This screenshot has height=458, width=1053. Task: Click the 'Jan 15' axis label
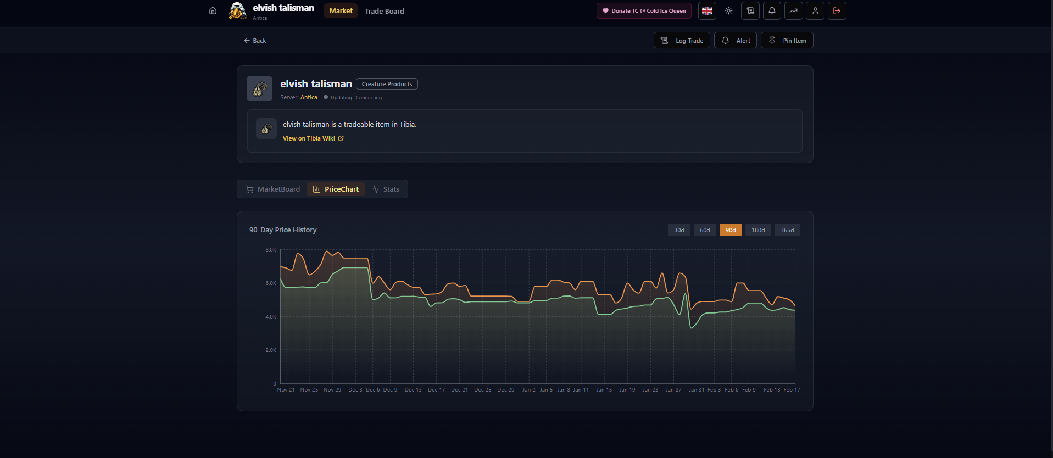click(x=604, y=390)
